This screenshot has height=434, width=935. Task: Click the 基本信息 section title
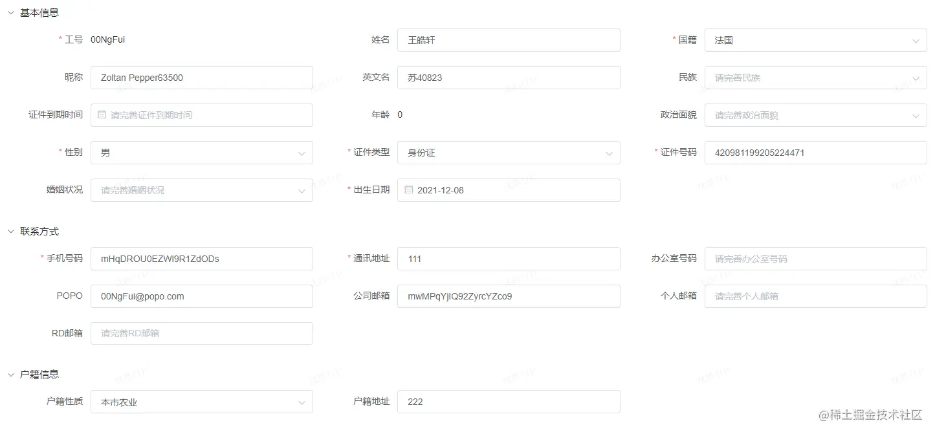coord(39,12)
